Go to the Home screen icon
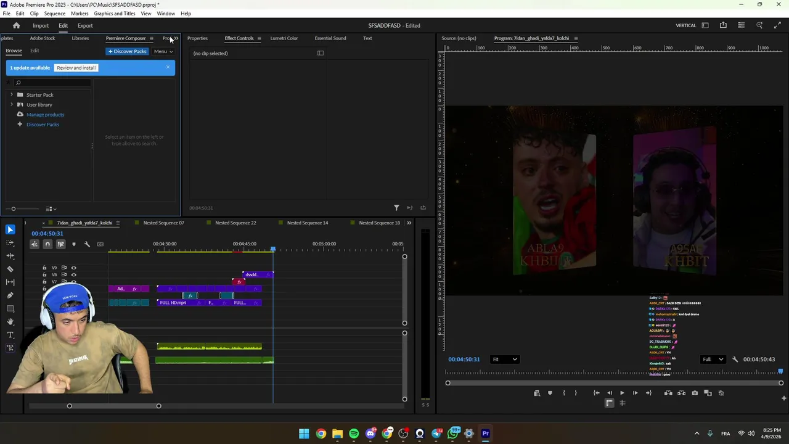Screen dimensions: 789x444 point(17,25)
